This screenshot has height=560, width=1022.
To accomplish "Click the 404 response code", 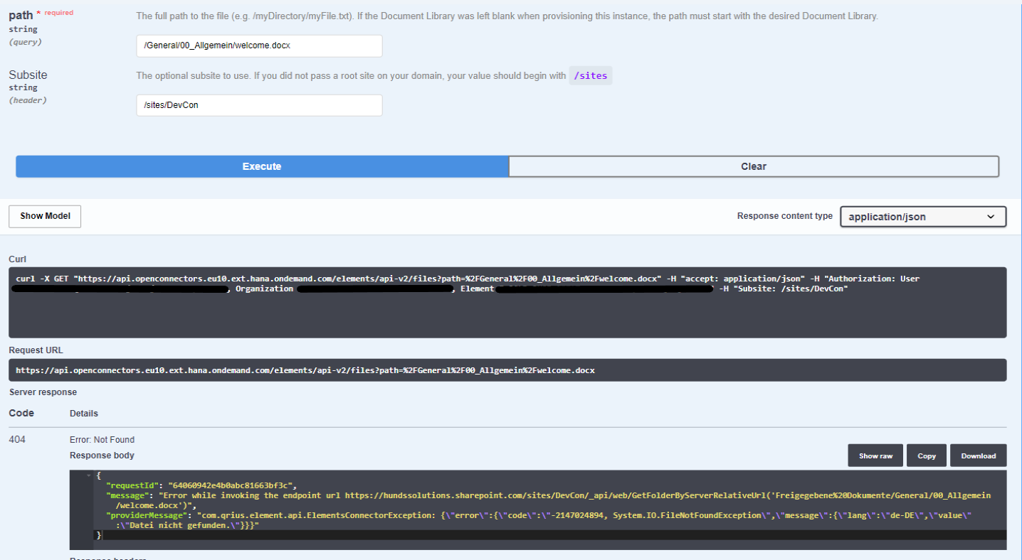I will point(17,440).
